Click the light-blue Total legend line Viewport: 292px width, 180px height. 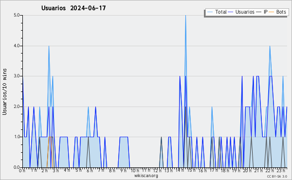tap(210, 12)
